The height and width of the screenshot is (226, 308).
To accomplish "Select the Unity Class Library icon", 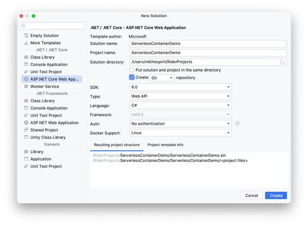I will [x=26, y=137].
